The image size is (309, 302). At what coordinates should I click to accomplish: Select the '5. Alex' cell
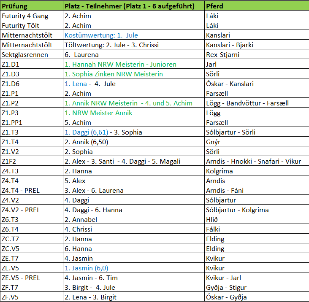pos(134,180)
